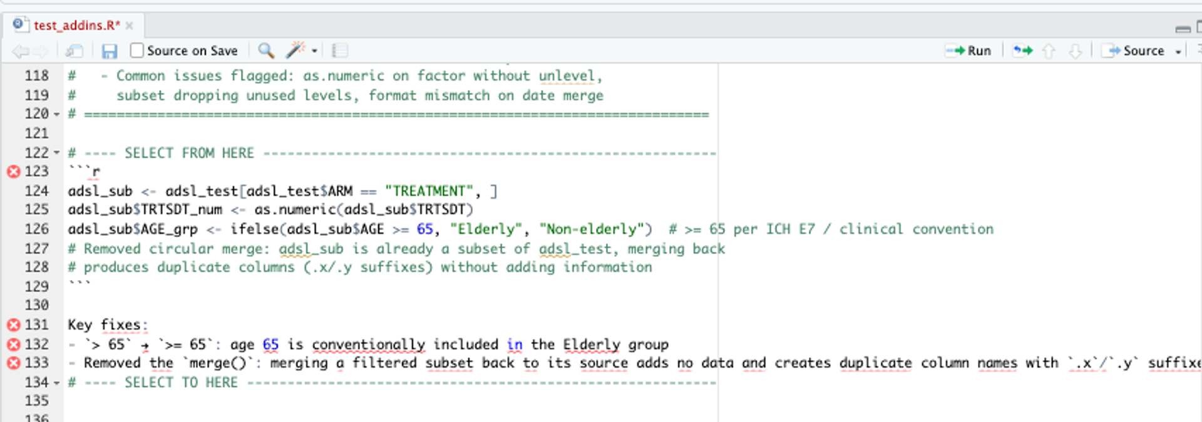Click the Source button

click(x=1133, y=51)
